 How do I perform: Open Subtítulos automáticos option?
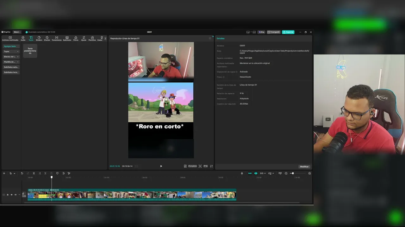(11, 67)
